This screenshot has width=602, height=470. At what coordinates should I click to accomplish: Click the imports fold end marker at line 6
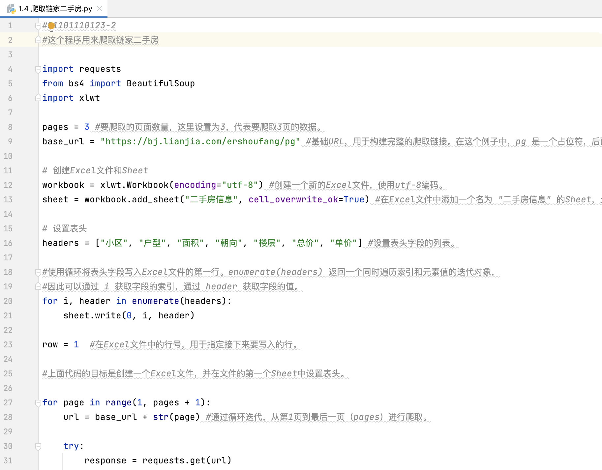pyautogui.click(x=38, y=98)
